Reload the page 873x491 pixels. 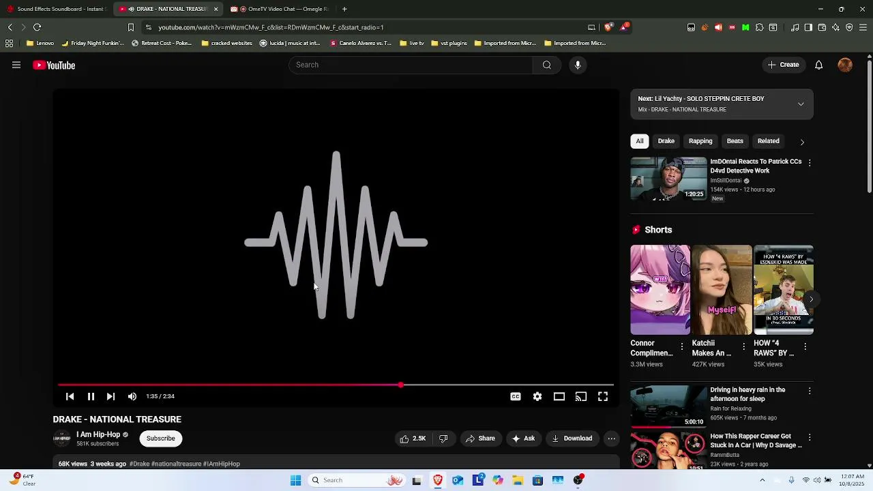pos(38,27)
